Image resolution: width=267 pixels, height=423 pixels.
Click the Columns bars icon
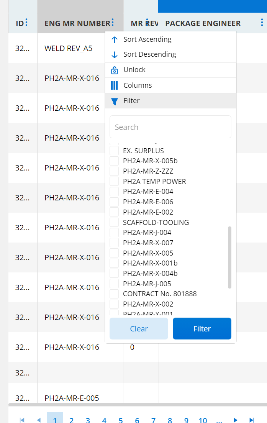pyautogui.click(x=115, y=85)
